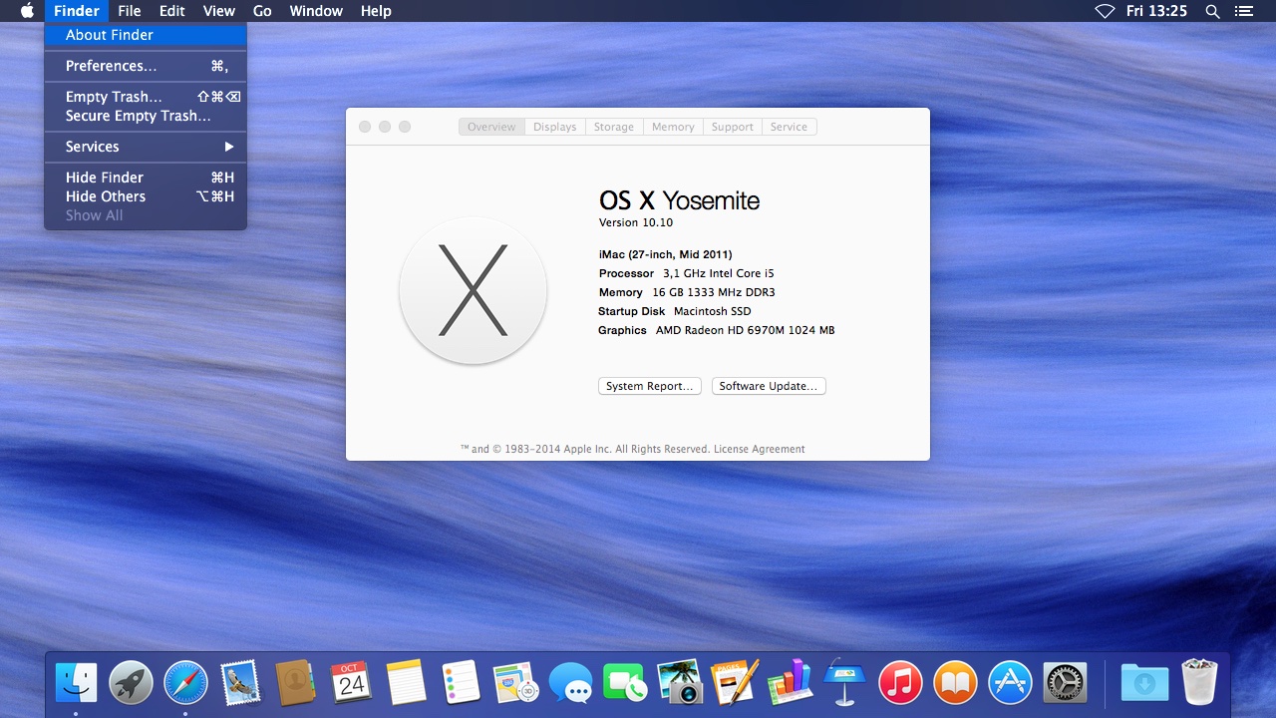Click the System Report… button
1276x718 pixels.
coord(650,386)
